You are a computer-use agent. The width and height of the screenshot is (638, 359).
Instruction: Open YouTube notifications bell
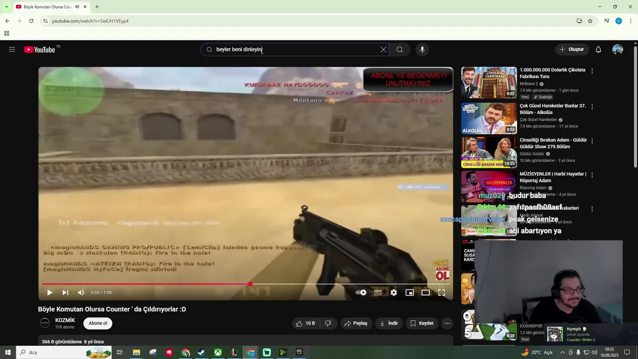coord(599,49)
